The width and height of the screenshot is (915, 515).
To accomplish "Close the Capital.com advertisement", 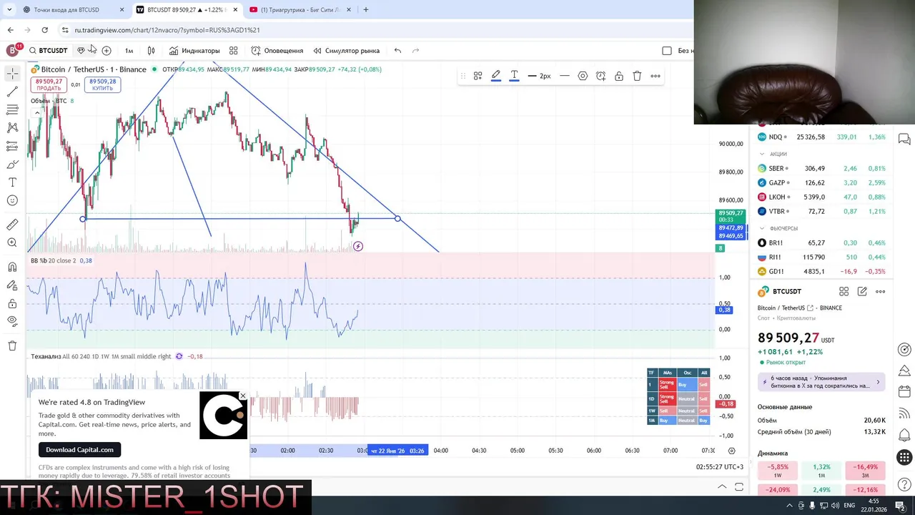I will point(242,396).
